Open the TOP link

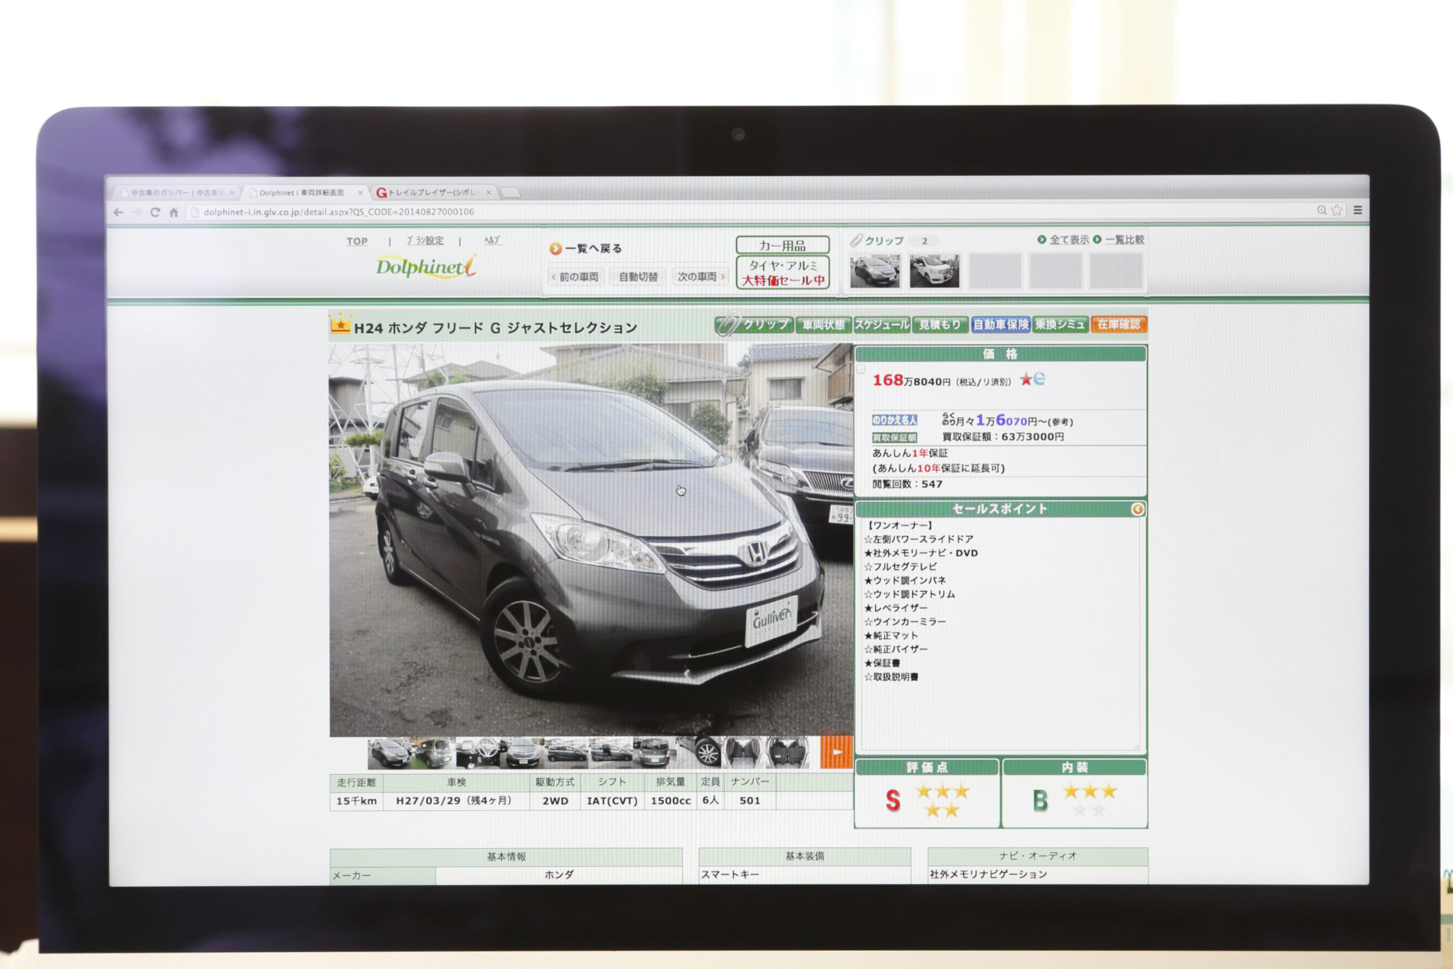[x=356, y=241]
